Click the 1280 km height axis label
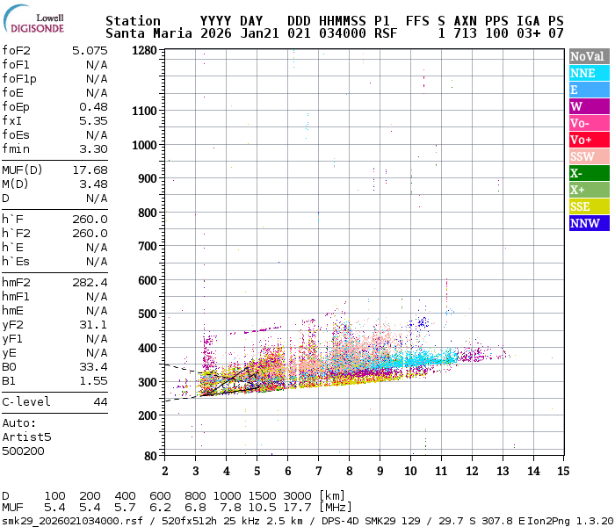615x527 pixels. click(144, 51)
